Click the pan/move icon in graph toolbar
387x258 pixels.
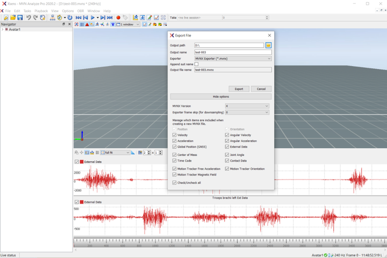point(82,153)
